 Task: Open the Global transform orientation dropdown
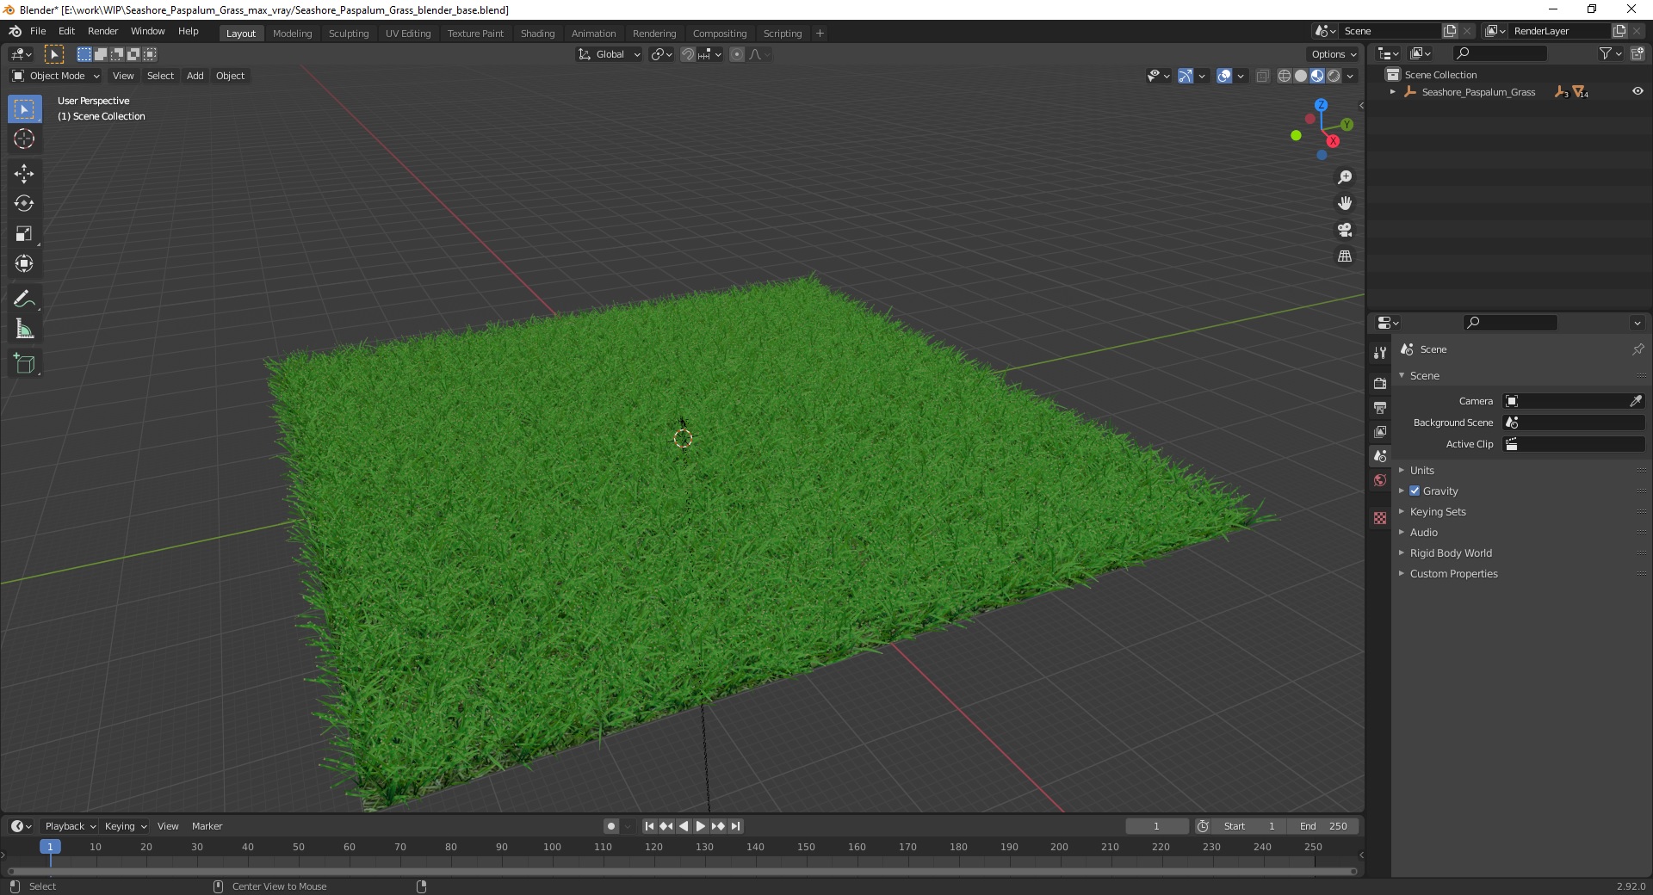(609, 54)
